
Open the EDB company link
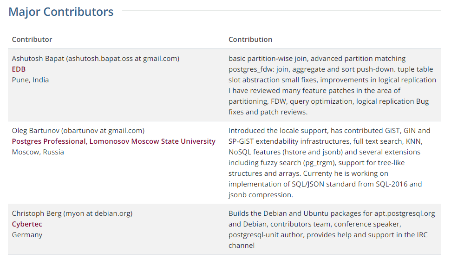[19, 69]
